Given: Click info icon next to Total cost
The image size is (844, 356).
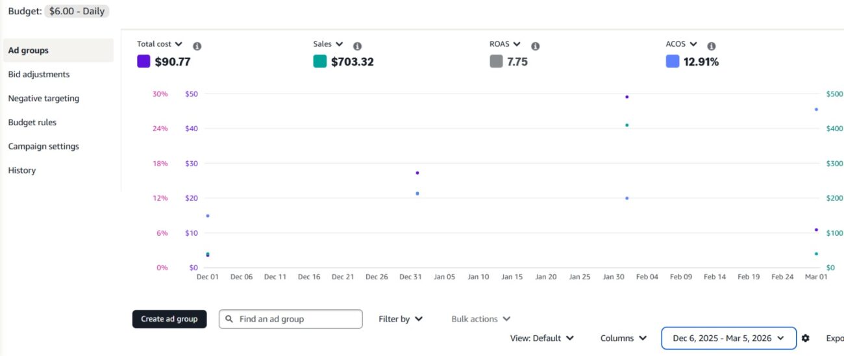Looking at the screenshot, I should 197,46.
